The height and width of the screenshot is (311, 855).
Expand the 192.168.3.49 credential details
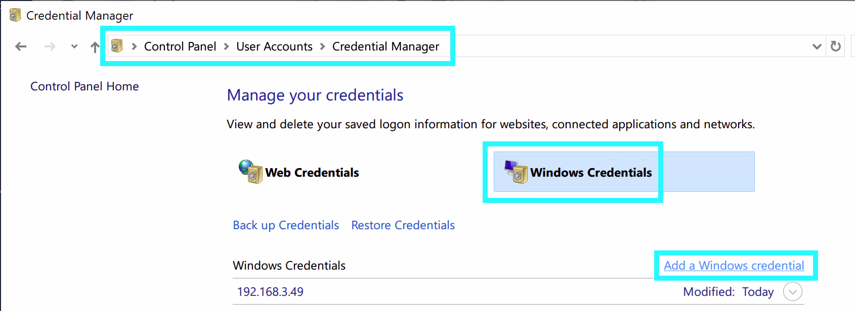click(x=792, y=291)
